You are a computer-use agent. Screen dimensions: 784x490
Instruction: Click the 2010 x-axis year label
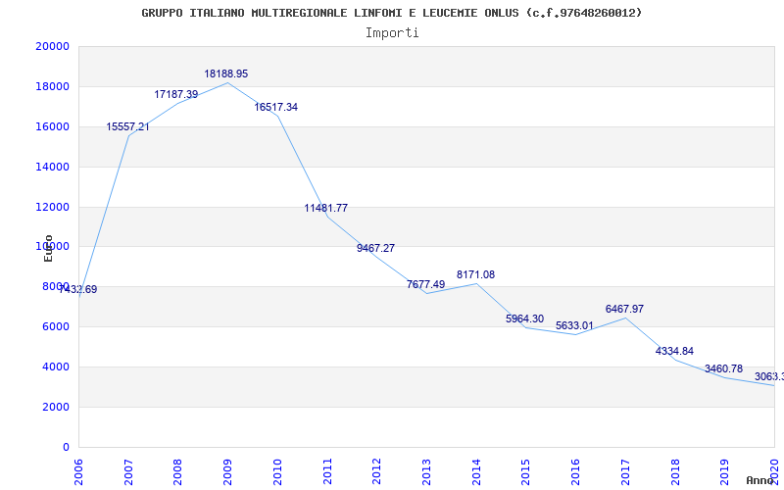[x=277, y=471]
